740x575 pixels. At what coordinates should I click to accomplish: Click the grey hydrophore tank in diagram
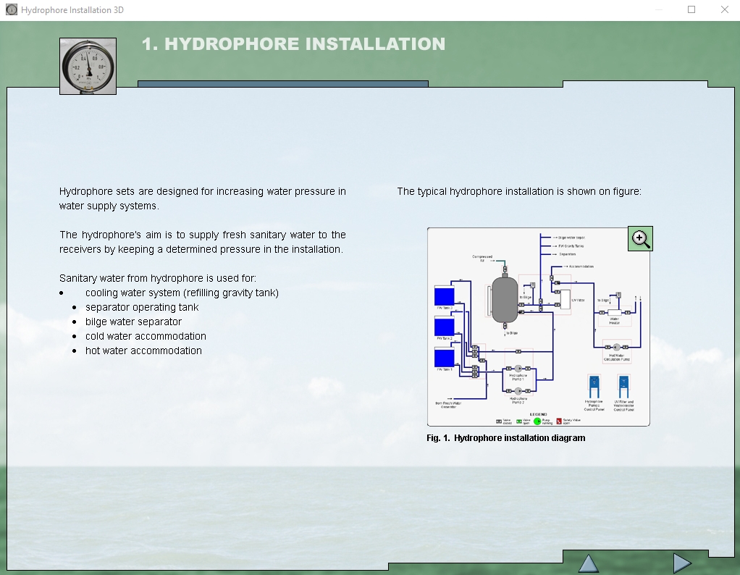505,300
